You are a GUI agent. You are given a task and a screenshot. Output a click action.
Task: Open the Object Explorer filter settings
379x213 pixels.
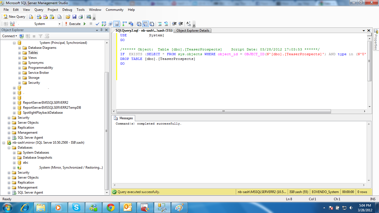(x=40, y=36)
